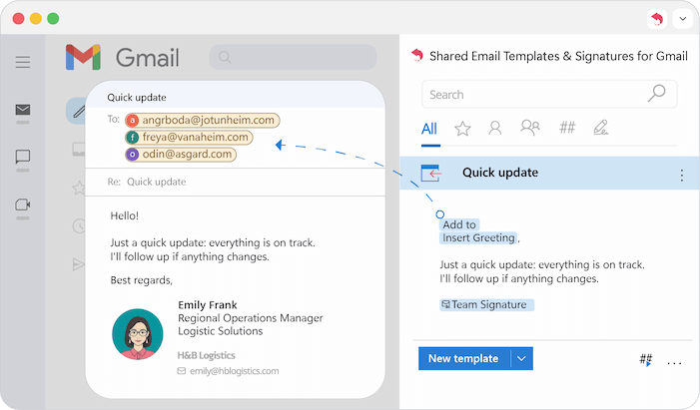Click the New template button
The image size is (700, 410).
point(463,359)
